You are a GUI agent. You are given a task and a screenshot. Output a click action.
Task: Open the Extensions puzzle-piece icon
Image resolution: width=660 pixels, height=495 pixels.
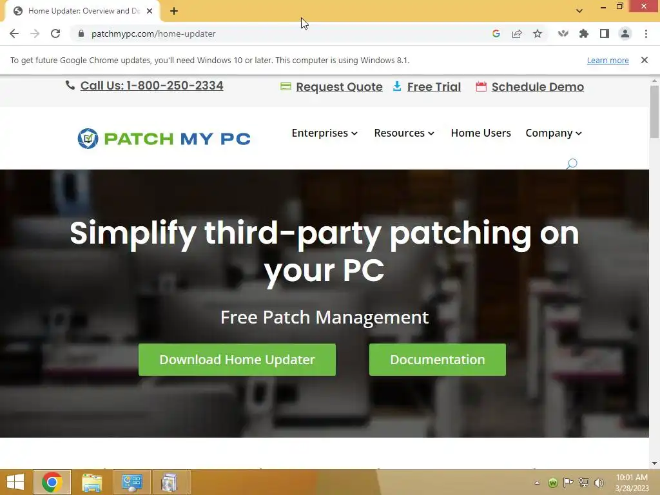coord(584,34)
